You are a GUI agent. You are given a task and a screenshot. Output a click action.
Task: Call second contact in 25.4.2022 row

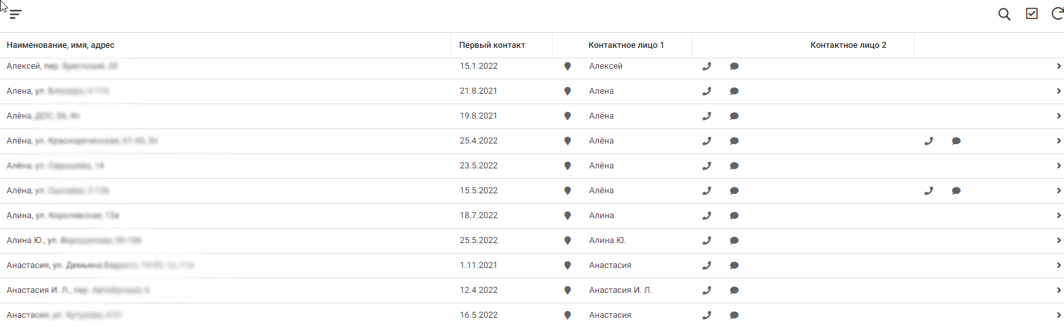[929, 141]
